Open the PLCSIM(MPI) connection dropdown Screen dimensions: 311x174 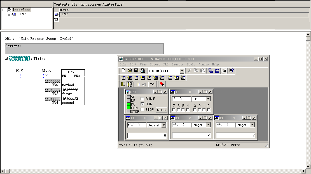click(x=182, y=71)
